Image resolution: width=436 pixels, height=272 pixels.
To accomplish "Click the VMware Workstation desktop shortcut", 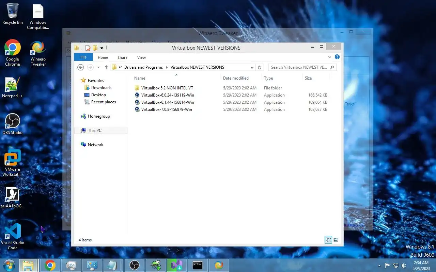I will 13,163.
